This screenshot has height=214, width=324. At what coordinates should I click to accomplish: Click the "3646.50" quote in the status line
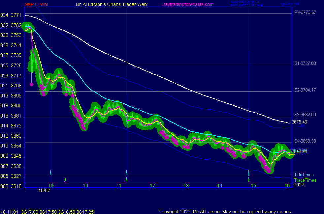click(67, 212)
